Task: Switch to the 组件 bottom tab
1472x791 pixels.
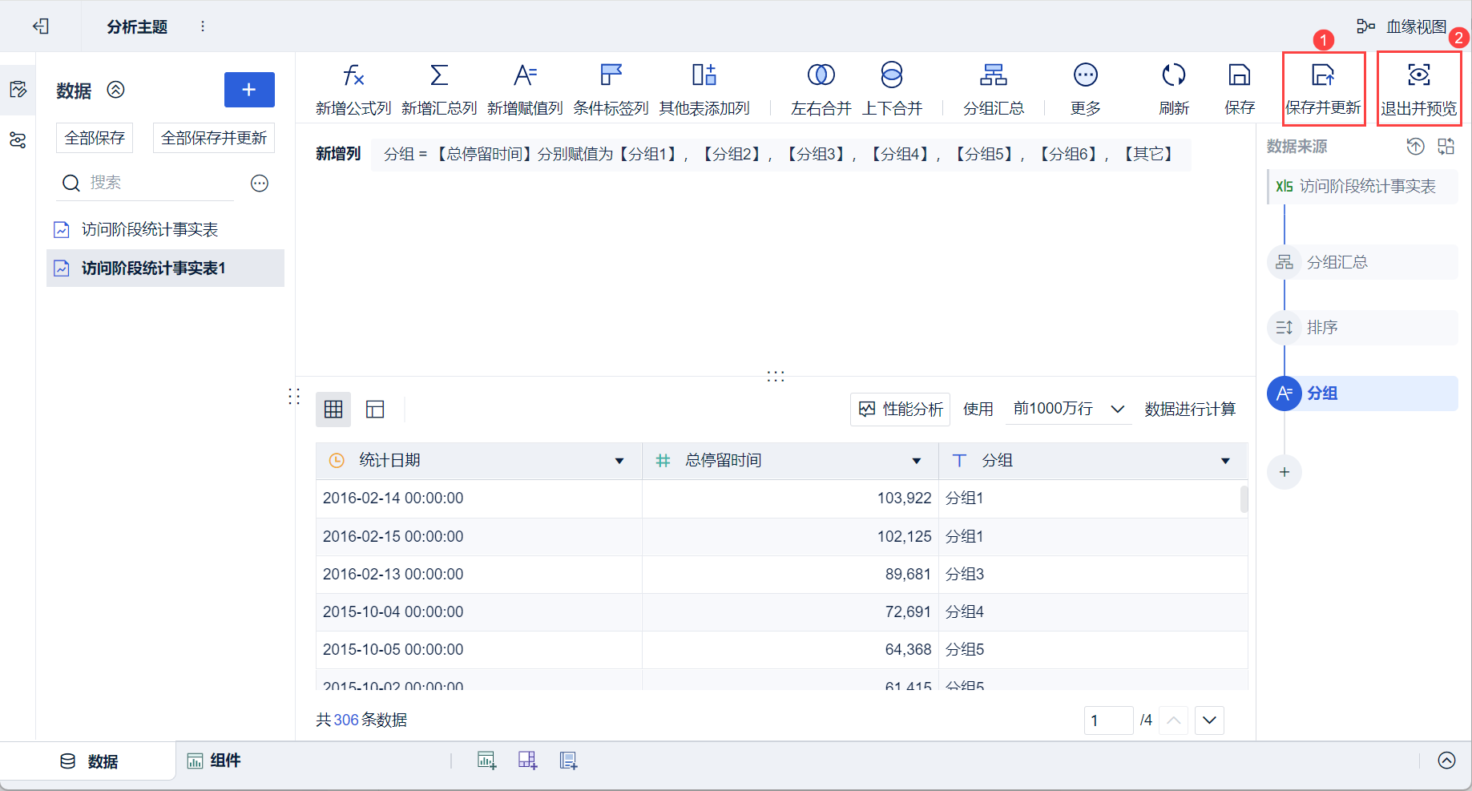Action: (214, 761)
